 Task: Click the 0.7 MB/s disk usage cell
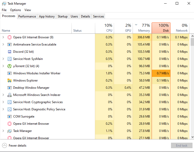pos(161,73)
